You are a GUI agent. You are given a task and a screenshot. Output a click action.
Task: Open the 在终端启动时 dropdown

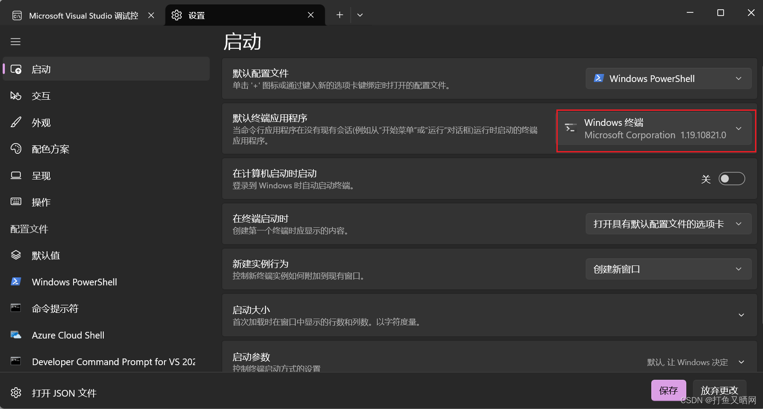click(668, 224)
